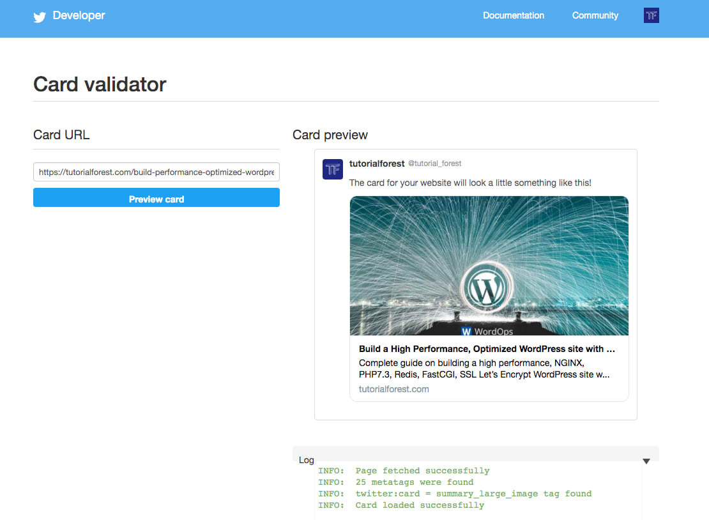Click the Preview card button
The height and width of the screenshot is (520, 709).
tap(156, 197)
